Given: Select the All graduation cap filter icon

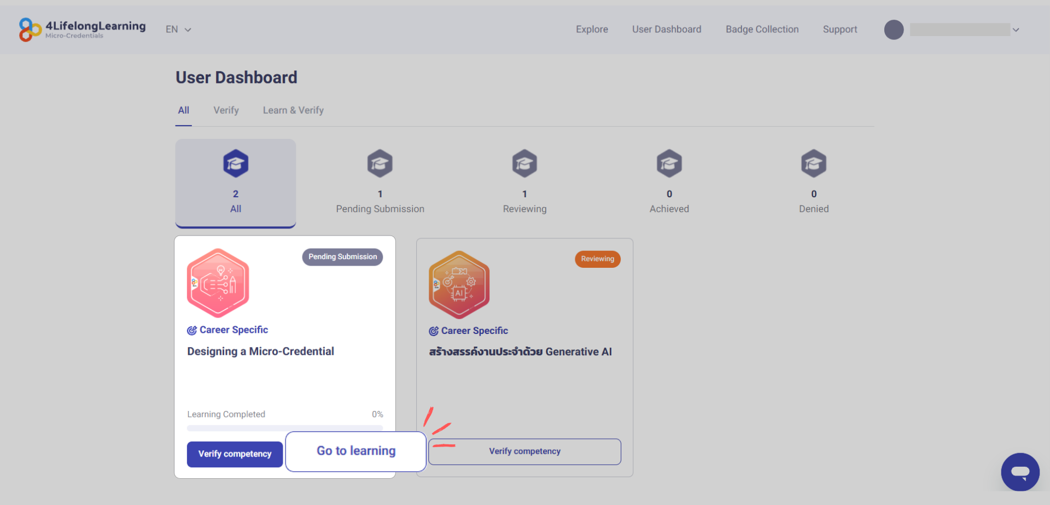Looking at the screenshot, I should pyautogui.click(x=236, y=163).
